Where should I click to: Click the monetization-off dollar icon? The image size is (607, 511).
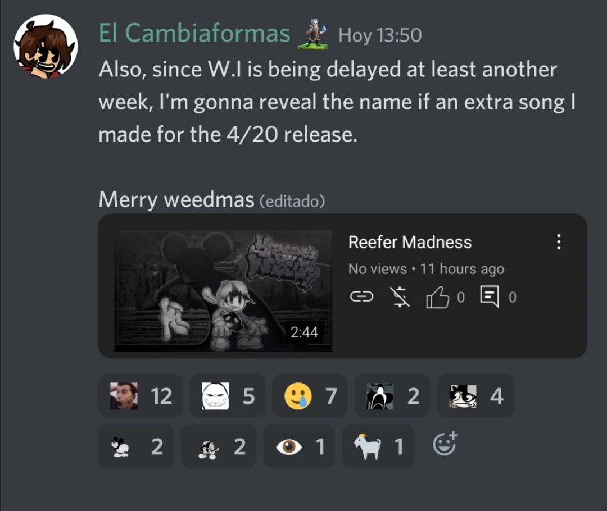(400, 296)
